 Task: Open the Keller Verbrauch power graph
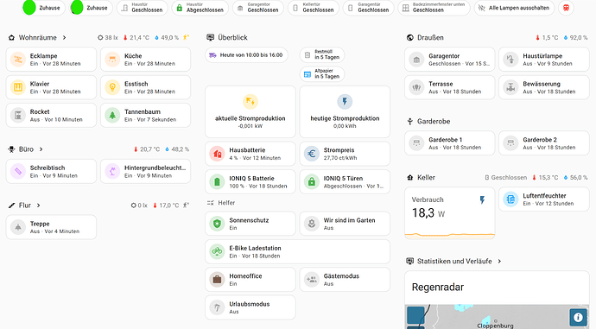point(450,213)
